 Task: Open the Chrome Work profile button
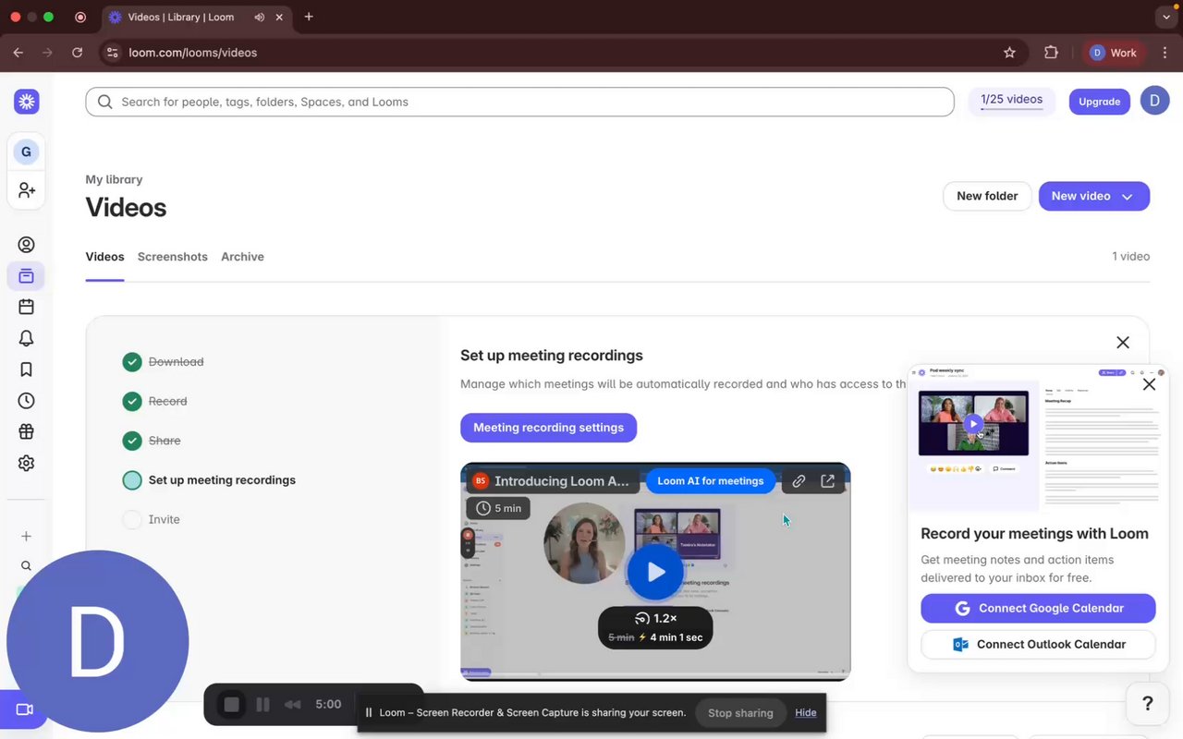(x=1115, y=53)
